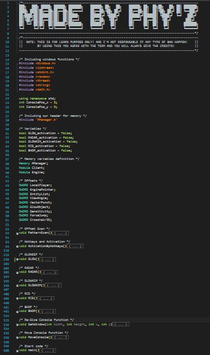
Task: Click the 'Module Engine;' declaration
Action: point(32,172)
